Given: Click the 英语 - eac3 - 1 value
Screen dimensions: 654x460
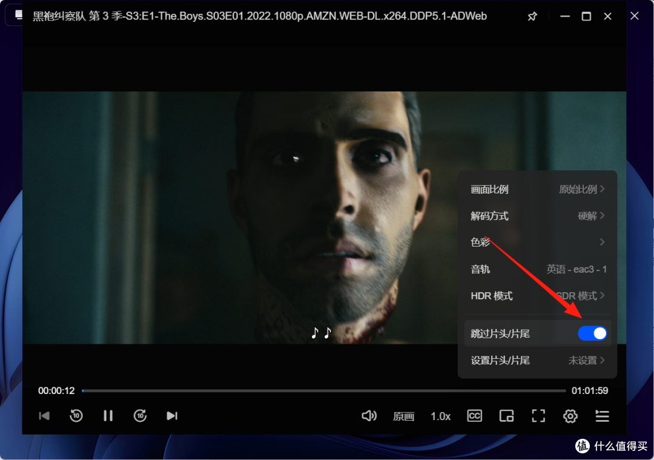Looking at the screenshot, I should coord(576,269).
